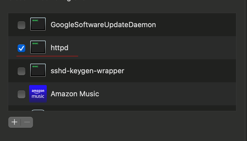Click the partially visible icon below Amazon Music
The height and width of the screenshot is (141, 247).
(x=38, y=110)
